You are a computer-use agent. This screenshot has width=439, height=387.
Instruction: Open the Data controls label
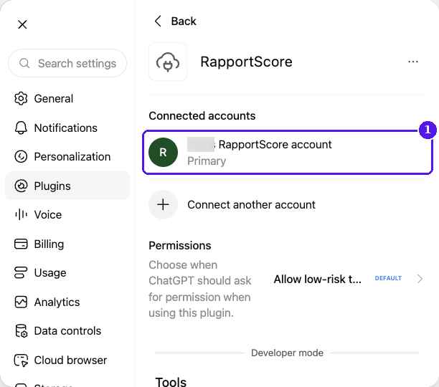coord(67,331)
